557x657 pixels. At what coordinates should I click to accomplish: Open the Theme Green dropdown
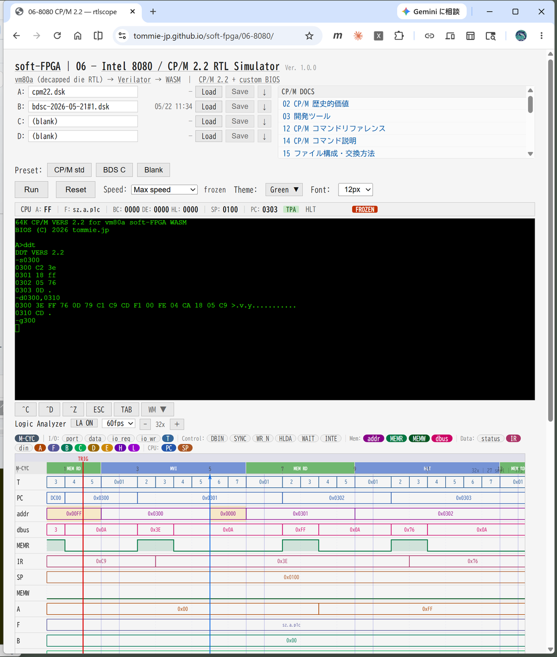(284, 189)
